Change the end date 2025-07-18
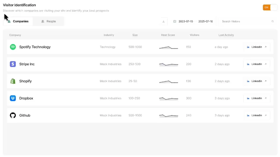The width and height of the screenshot is (280, 157). point(205,21)
